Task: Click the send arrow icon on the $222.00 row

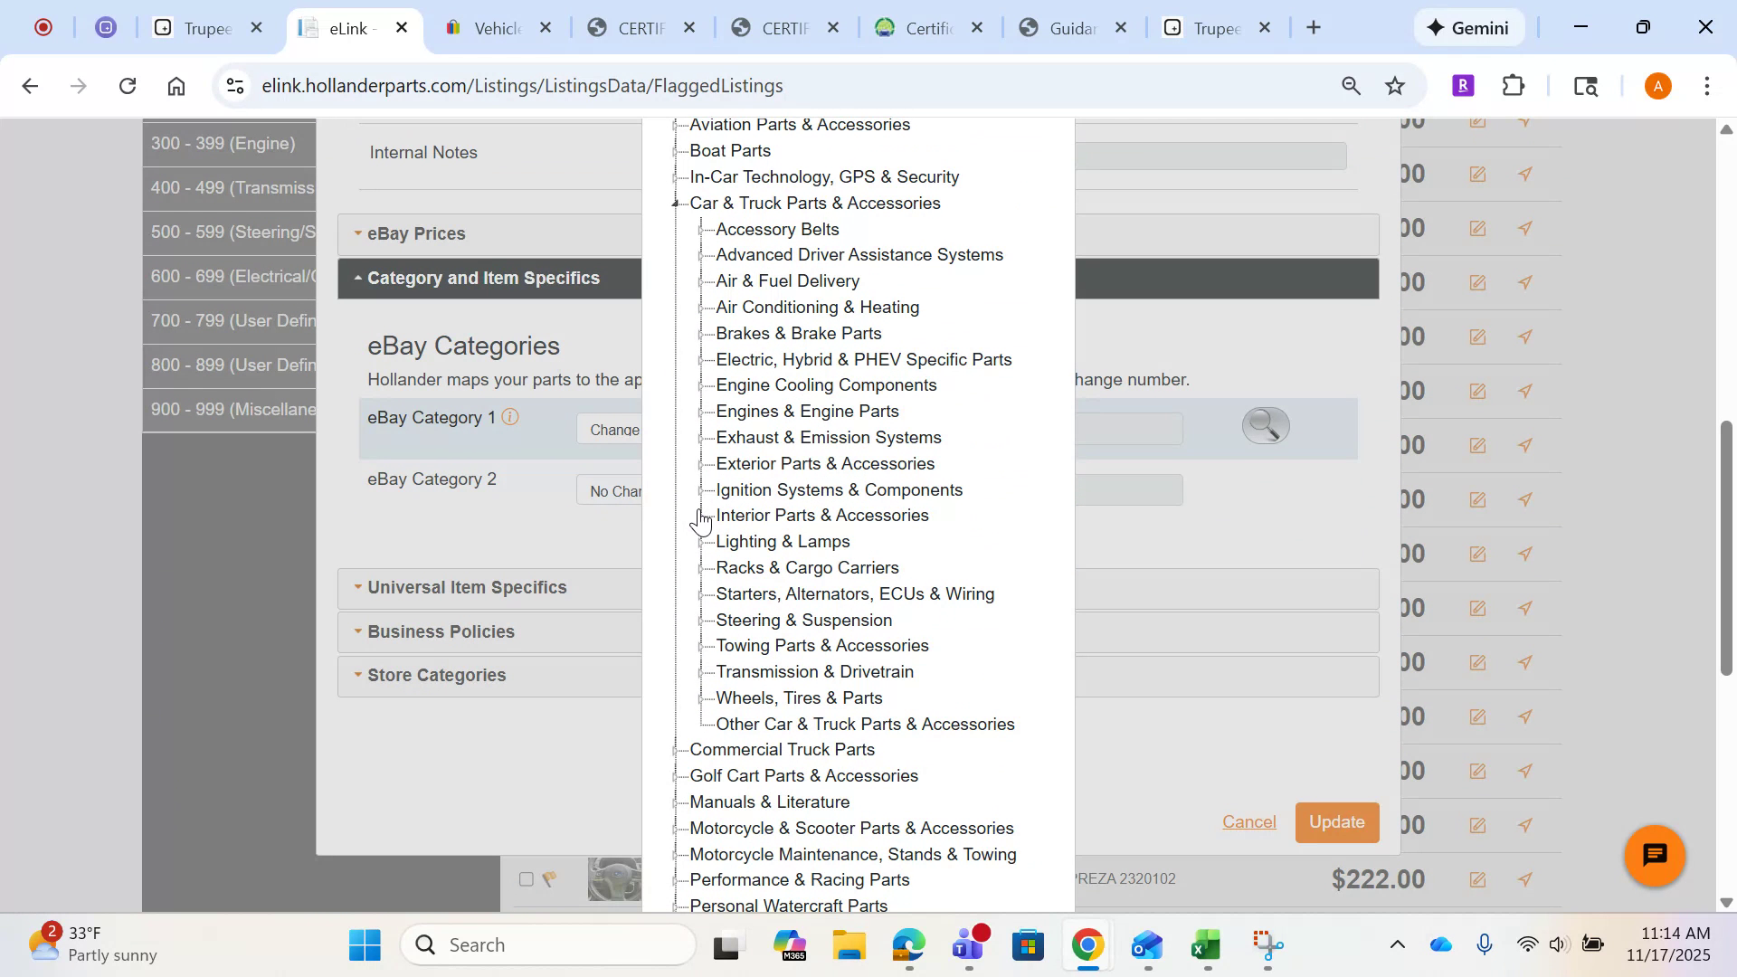Action: click(x=1525, y=878)
